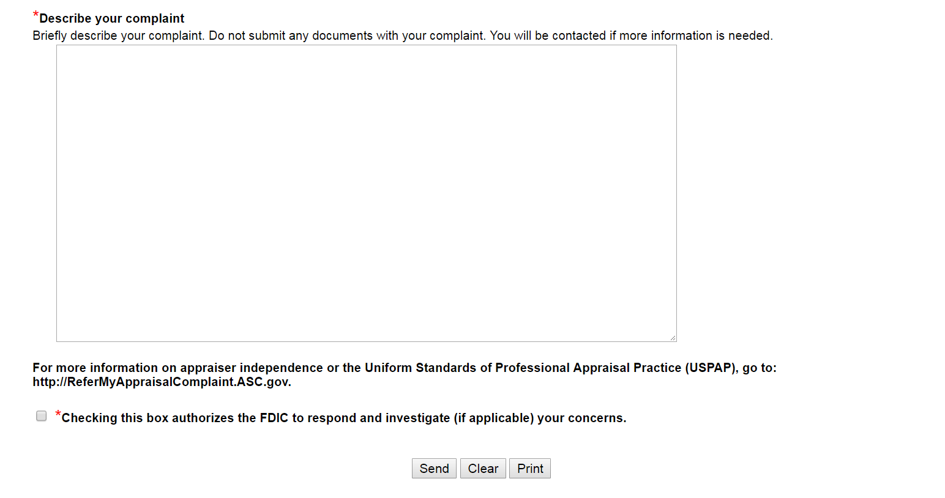Click the red asterisk beside the checkbox label
945x498 pixels.
[58, 415]
